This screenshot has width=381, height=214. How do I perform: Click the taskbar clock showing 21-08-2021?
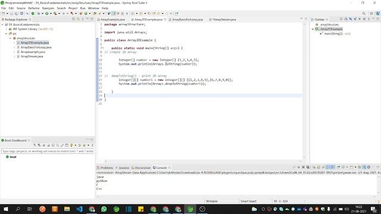click(358, 209)
